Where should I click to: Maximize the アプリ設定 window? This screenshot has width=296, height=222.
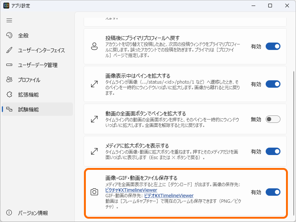(x=270, y=6)
